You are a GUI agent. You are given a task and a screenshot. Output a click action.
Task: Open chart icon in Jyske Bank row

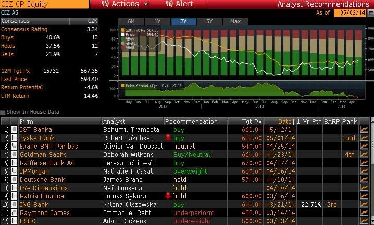coord(364,138)
